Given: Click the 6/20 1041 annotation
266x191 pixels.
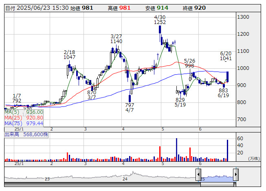Looking at the screenshot, I should [226, 56].
